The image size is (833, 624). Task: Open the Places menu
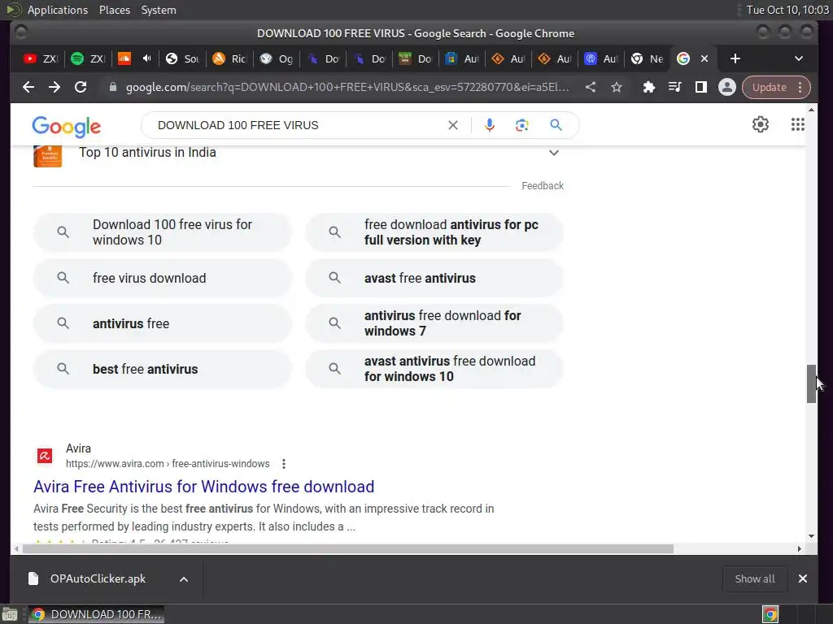coord(114,10)
